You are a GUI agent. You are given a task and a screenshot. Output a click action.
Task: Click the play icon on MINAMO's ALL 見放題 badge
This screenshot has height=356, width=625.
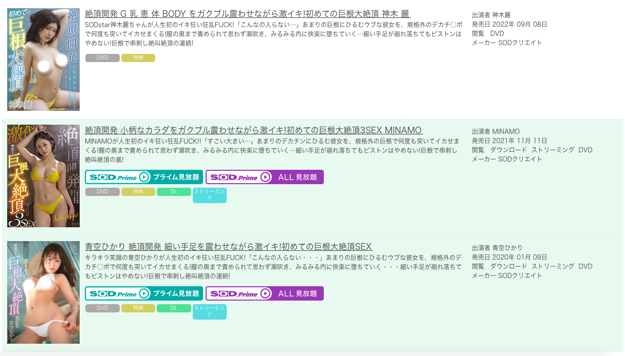(x=265, y=178)
